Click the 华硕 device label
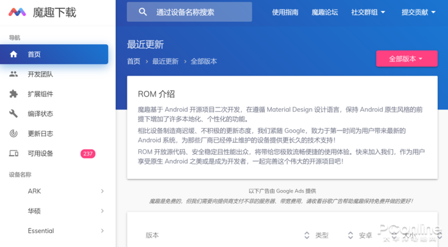The image size is (448, 247). (x=35, y=211)
